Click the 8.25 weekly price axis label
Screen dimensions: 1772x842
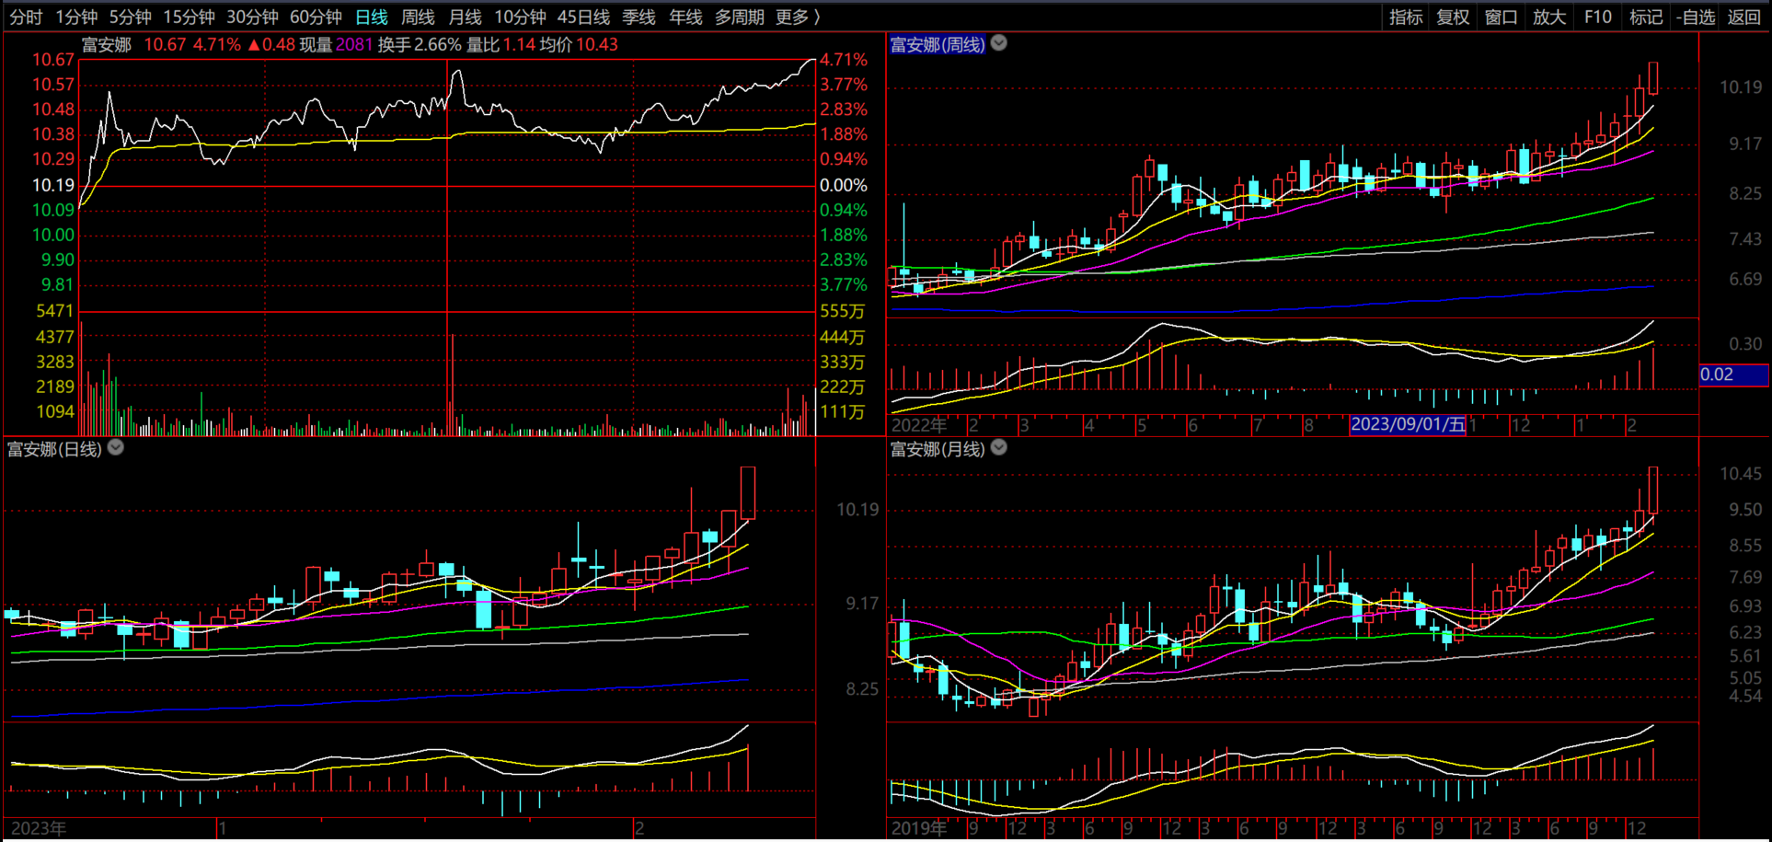tap(1745, 193)
